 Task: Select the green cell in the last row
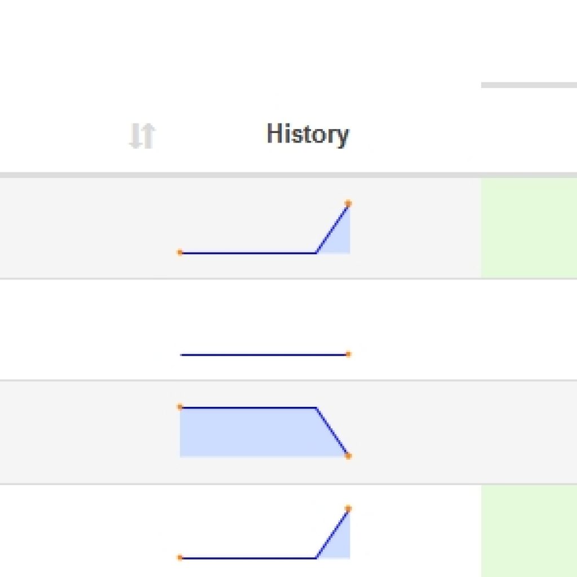coord(529,531)
